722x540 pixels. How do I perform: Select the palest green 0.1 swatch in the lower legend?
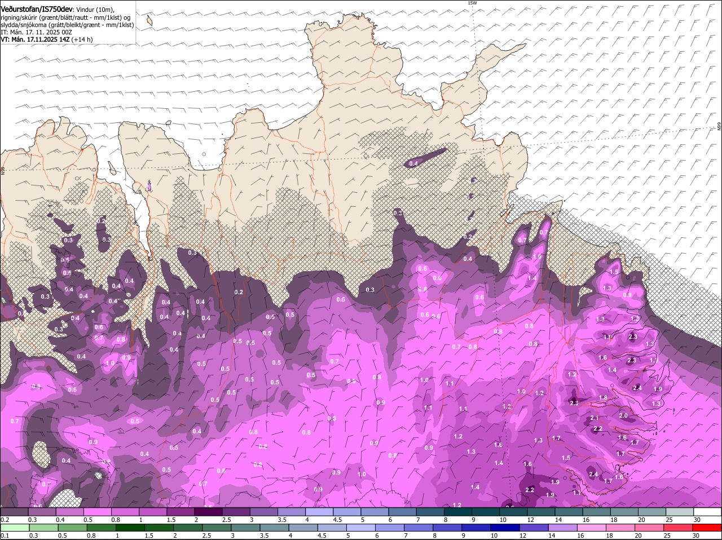tap(15, 528)
